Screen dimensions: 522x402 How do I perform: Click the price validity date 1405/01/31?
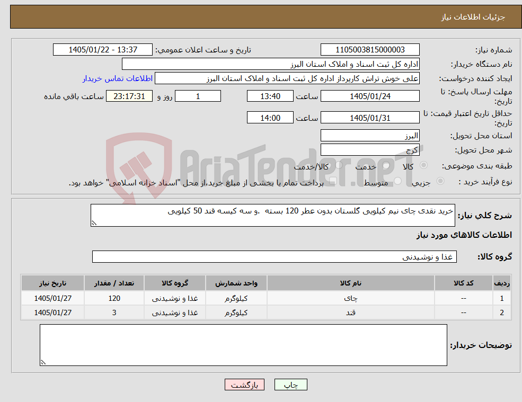click(x=370, y=118)
